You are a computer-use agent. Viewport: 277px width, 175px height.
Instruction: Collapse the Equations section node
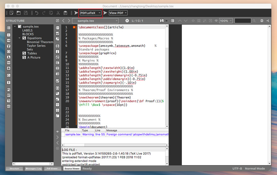(19, 38)
